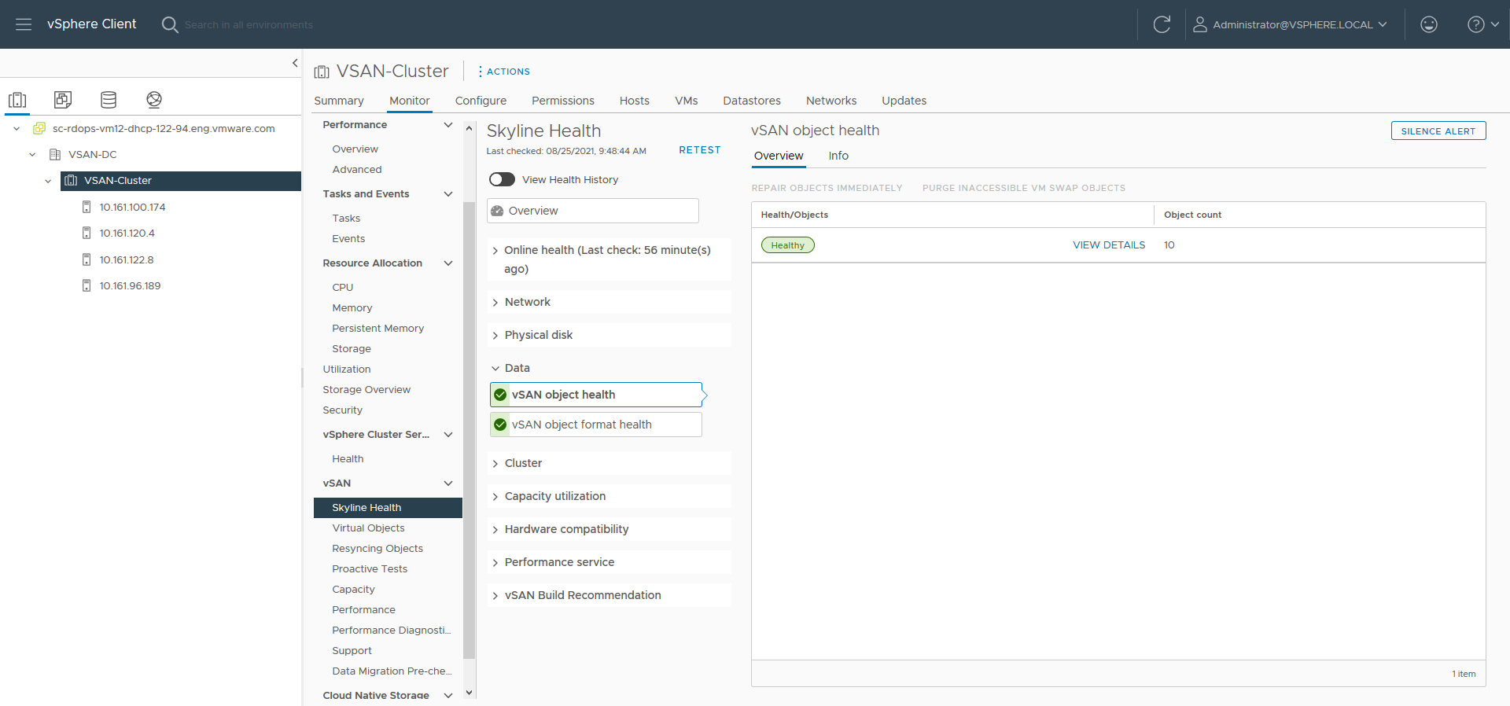Click green check icon for vSAN object format health
Viewport: 1510px width, 706px height.
point(500,425)
